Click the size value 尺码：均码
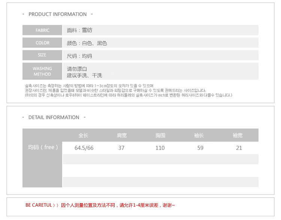Screen dimensions: 281x220 [x=79, y=56]
